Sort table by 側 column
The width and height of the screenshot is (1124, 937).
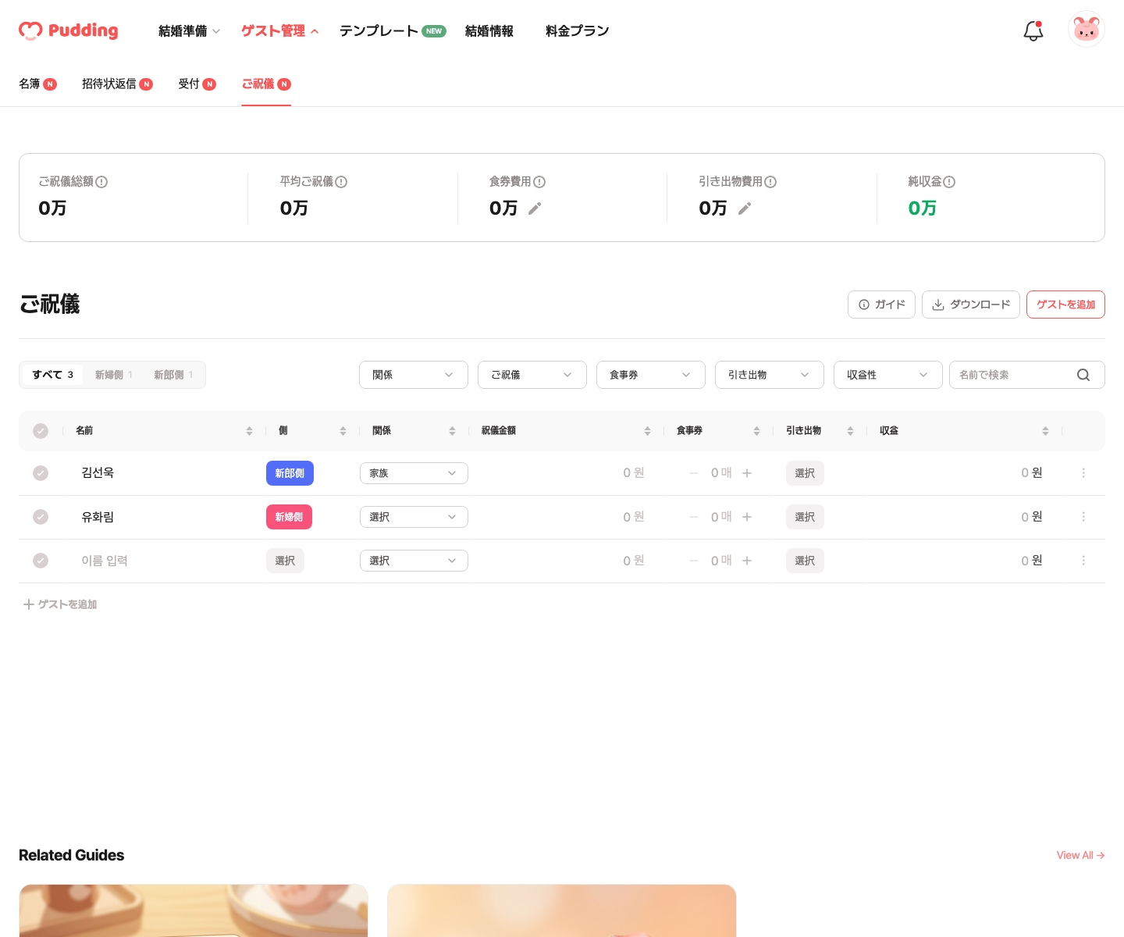pyautogui.click(x=343, y=431)
